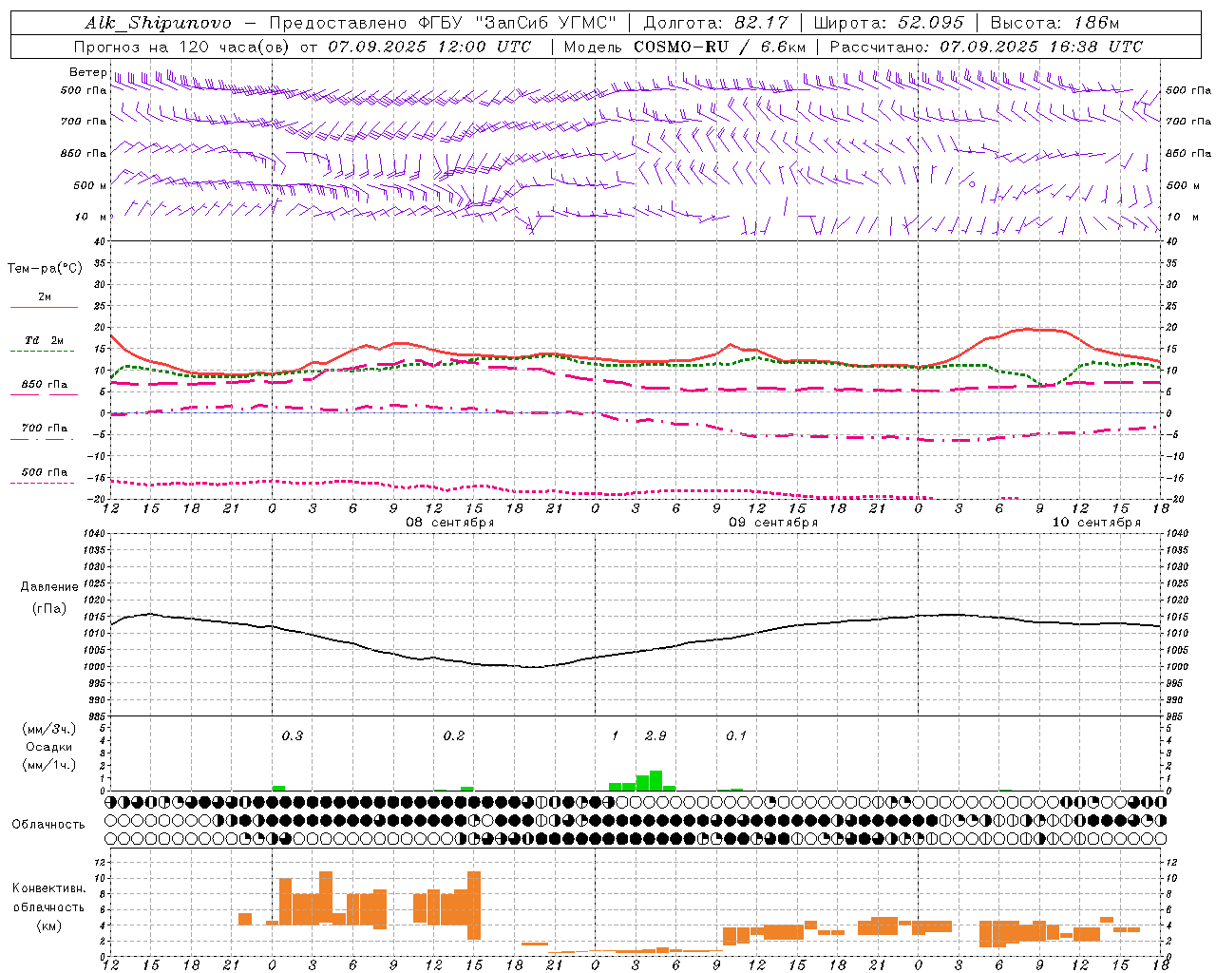Viewport: 1216px width, 973px height.
Task: Click the (мм/1ч.) precipitation unit label
Action: [x=49, y=765]
